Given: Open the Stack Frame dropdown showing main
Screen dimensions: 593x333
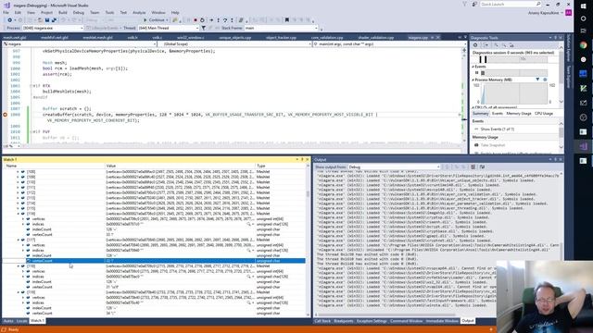Looking at the screenshot, I should click(x=281, y=28).
